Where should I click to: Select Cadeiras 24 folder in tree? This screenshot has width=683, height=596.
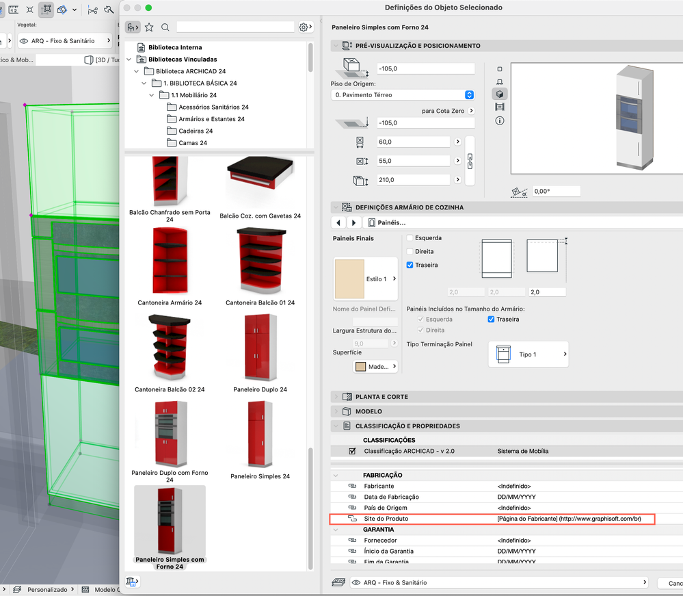196,131
